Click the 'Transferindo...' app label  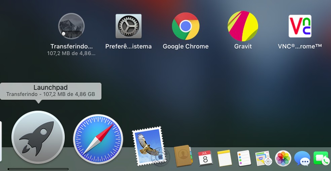coord(71,46)
